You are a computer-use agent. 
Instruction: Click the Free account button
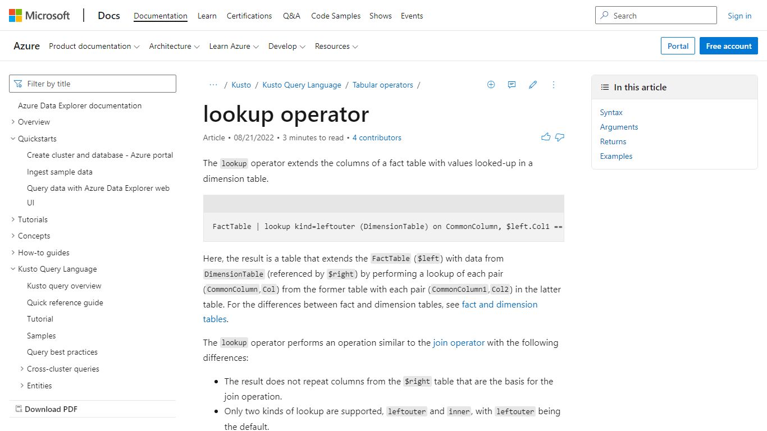tap(729, 46)
